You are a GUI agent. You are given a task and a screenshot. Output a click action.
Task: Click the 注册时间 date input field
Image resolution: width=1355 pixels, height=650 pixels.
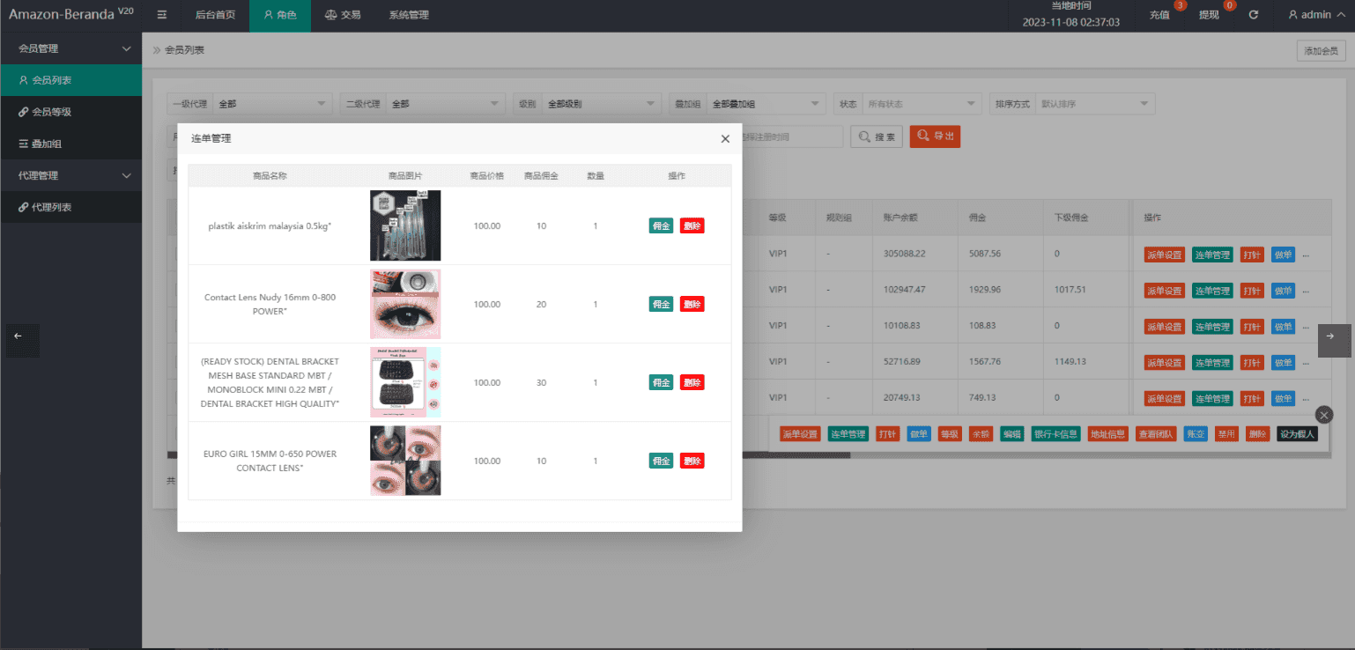[791, 137]
